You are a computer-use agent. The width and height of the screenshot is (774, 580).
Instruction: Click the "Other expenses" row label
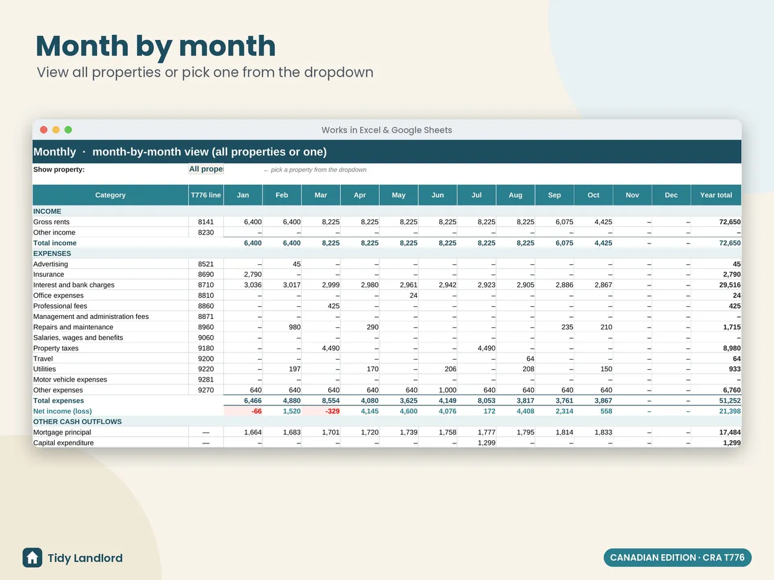58,390
